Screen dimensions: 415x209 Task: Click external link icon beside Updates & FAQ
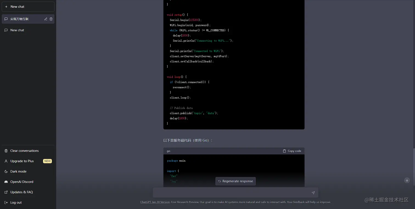pos(6,192)
